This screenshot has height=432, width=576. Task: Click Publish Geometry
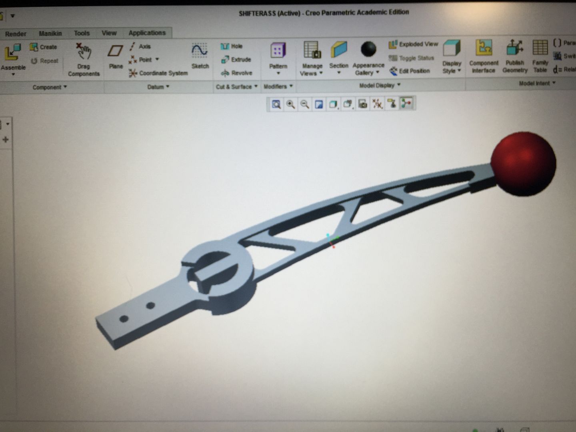[x=515, y=56]
